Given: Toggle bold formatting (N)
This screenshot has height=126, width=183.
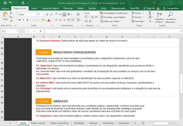Looking at the screenshot, I should coord(20,20).
